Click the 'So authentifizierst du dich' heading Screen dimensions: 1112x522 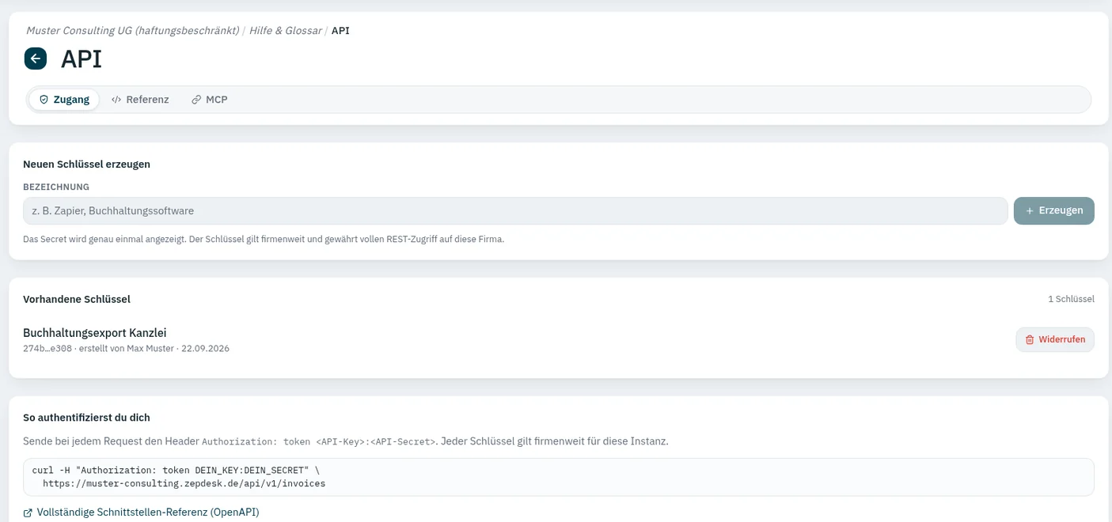tap(86, 418)
